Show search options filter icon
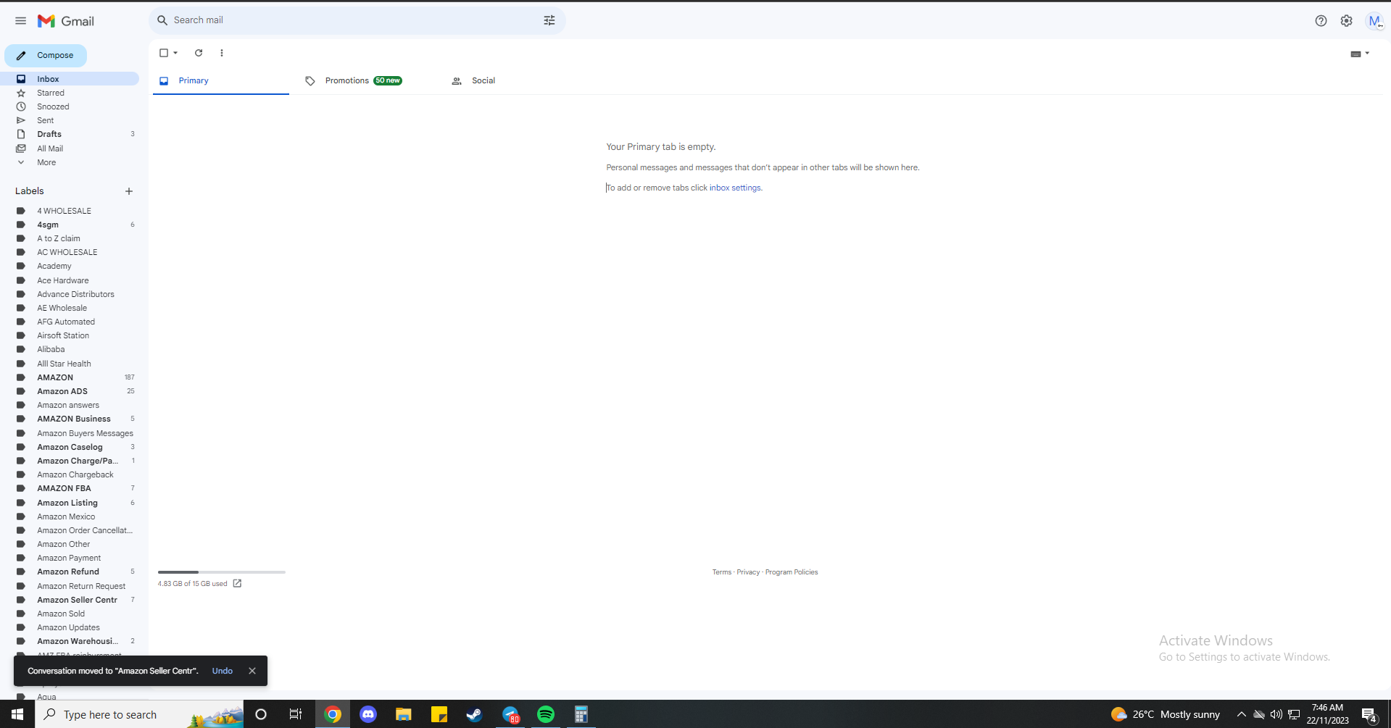The height and width of the screenshot is (728, 1391). [549, 20]
